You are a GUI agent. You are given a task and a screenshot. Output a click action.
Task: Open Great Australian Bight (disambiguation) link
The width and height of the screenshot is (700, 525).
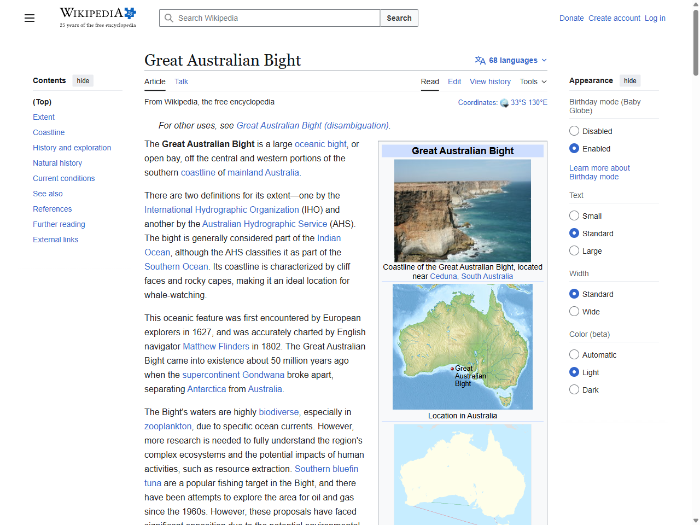(312, 125)
